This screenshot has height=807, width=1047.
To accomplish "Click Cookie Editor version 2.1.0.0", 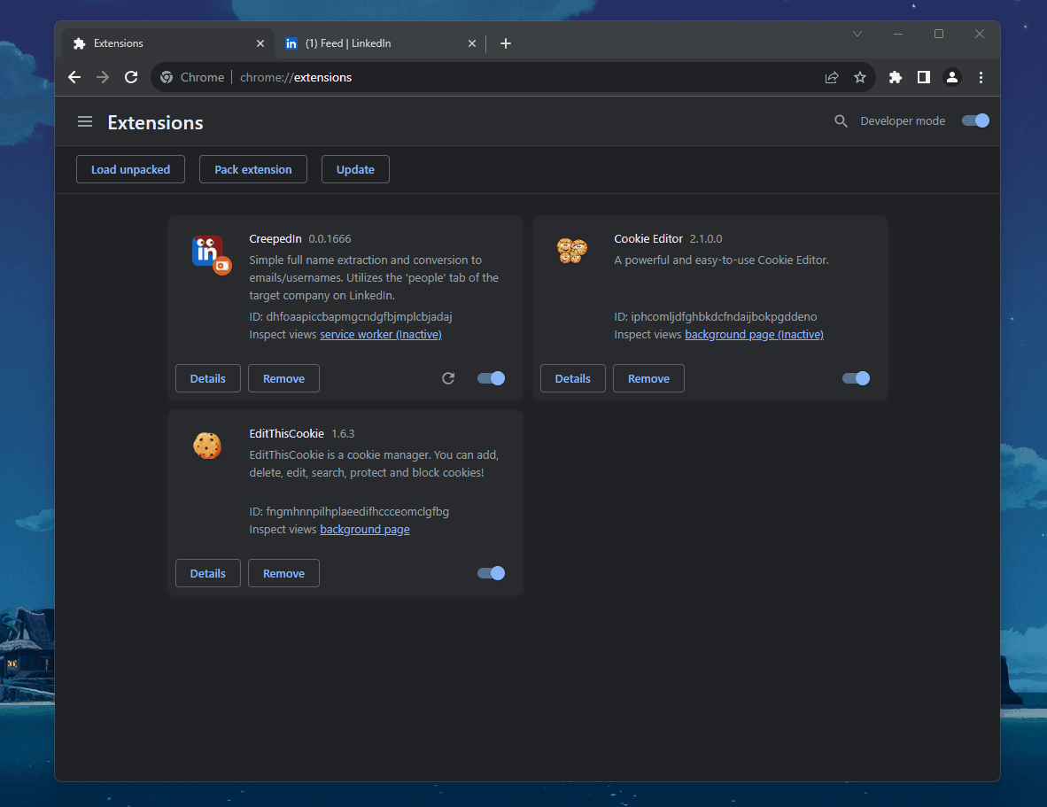I will (706, 239).
